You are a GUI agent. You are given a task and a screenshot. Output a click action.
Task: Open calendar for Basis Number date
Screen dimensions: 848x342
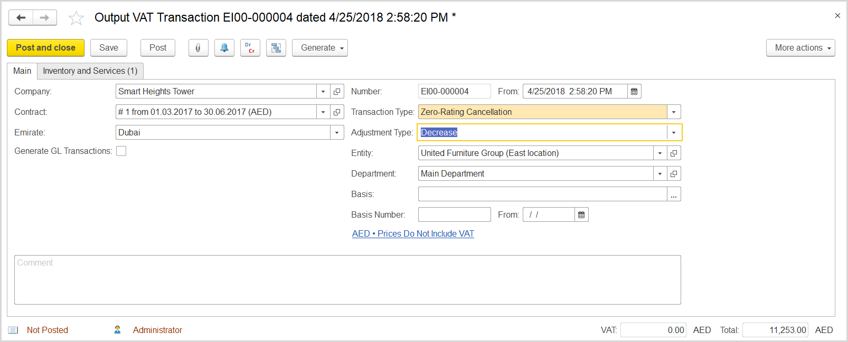(x=581, y=214)
